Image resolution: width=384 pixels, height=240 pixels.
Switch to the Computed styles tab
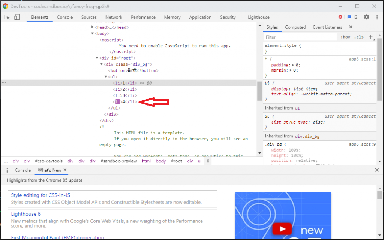click(x=295, y=27)
